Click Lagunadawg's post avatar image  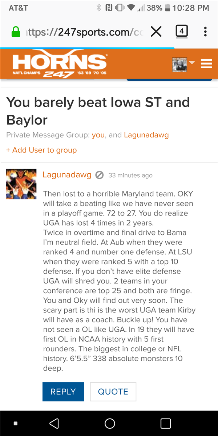[21, 184]
